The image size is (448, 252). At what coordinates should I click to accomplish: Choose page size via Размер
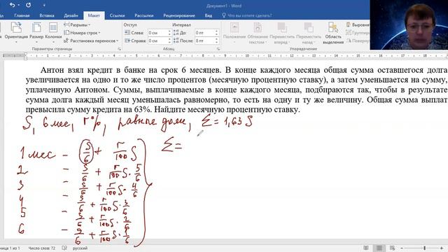(x=36, y=33)
